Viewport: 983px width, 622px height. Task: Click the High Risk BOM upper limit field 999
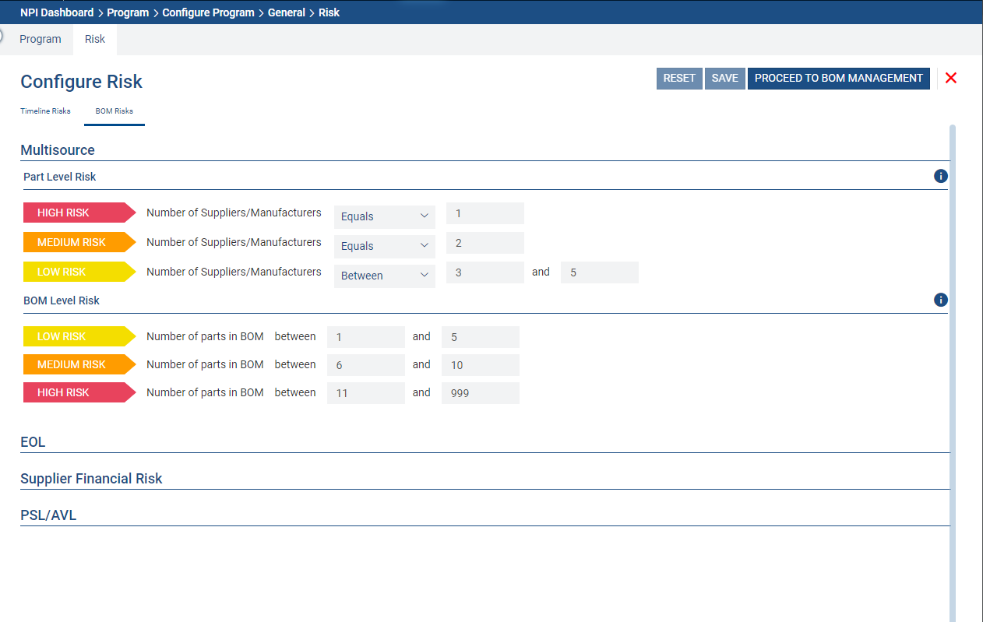point(480,393)
